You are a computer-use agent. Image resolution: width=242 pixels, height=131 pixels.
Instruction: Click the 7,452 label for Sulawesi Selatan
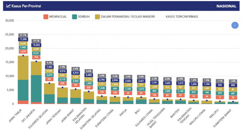pyautogui.click(x=49, y=67)
